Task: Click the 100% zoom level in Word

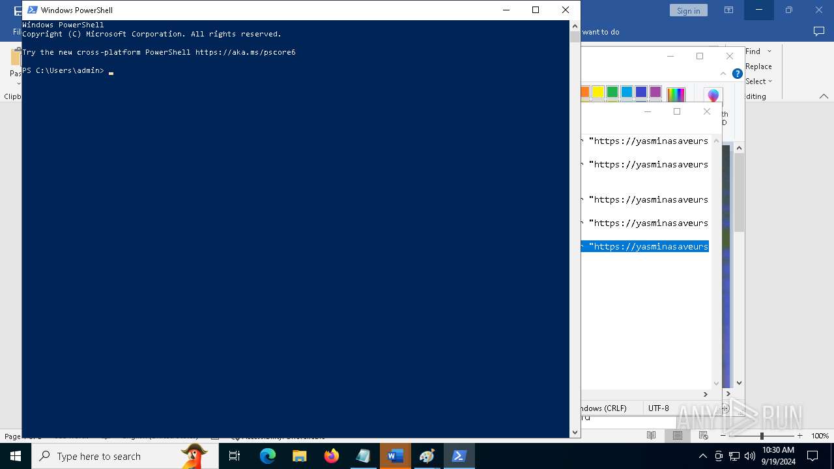Action: coord(820,436)
